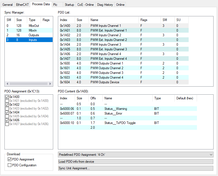This screenshot has width=218, height=176.
Task: Select PDO 0x1603 PWM Outputs Channel 4
Action: click(124, 78)
